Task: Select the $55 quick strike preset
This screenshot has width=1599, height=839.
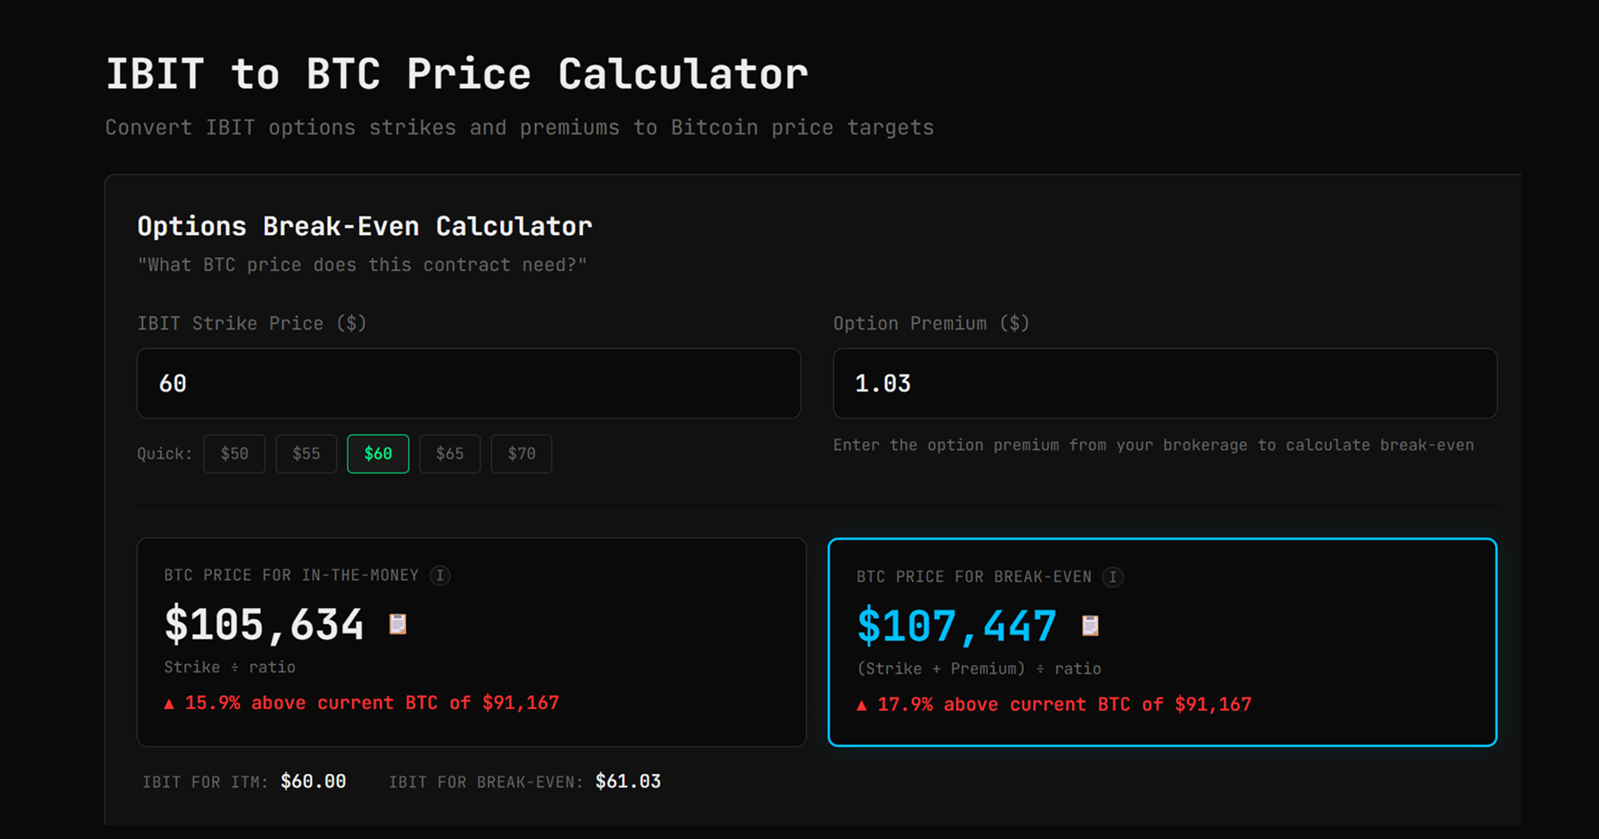Action: pos(306,453)
